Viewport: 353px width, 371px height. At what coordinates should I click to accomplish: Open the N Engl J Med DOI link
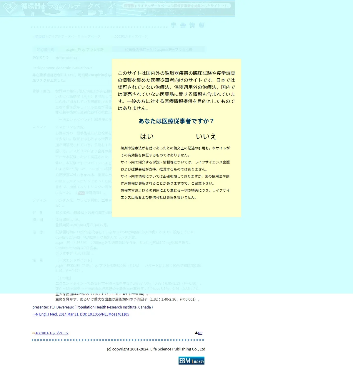pyautogui.click(x=81, y=314)
